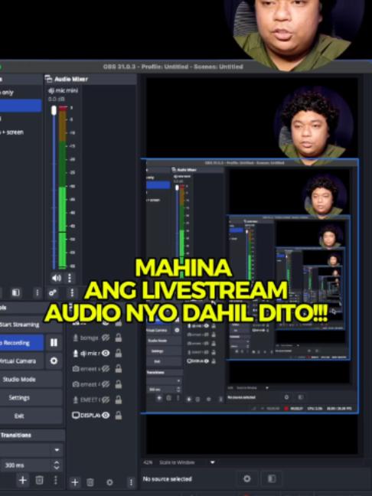The height and width of the screenshot is (496, 372).
Task: Click the 'dji mic mini' mixer label
Action: [63, 90]
